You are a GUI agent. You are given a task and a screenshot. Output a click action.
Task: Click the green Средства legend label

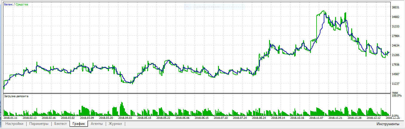point(22,4)
